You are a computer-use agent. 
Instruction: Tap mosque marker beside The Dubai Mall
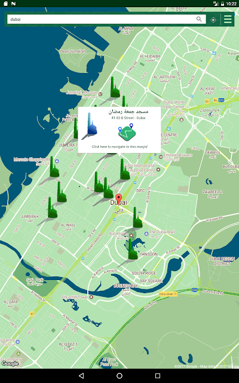coord(137,217)
